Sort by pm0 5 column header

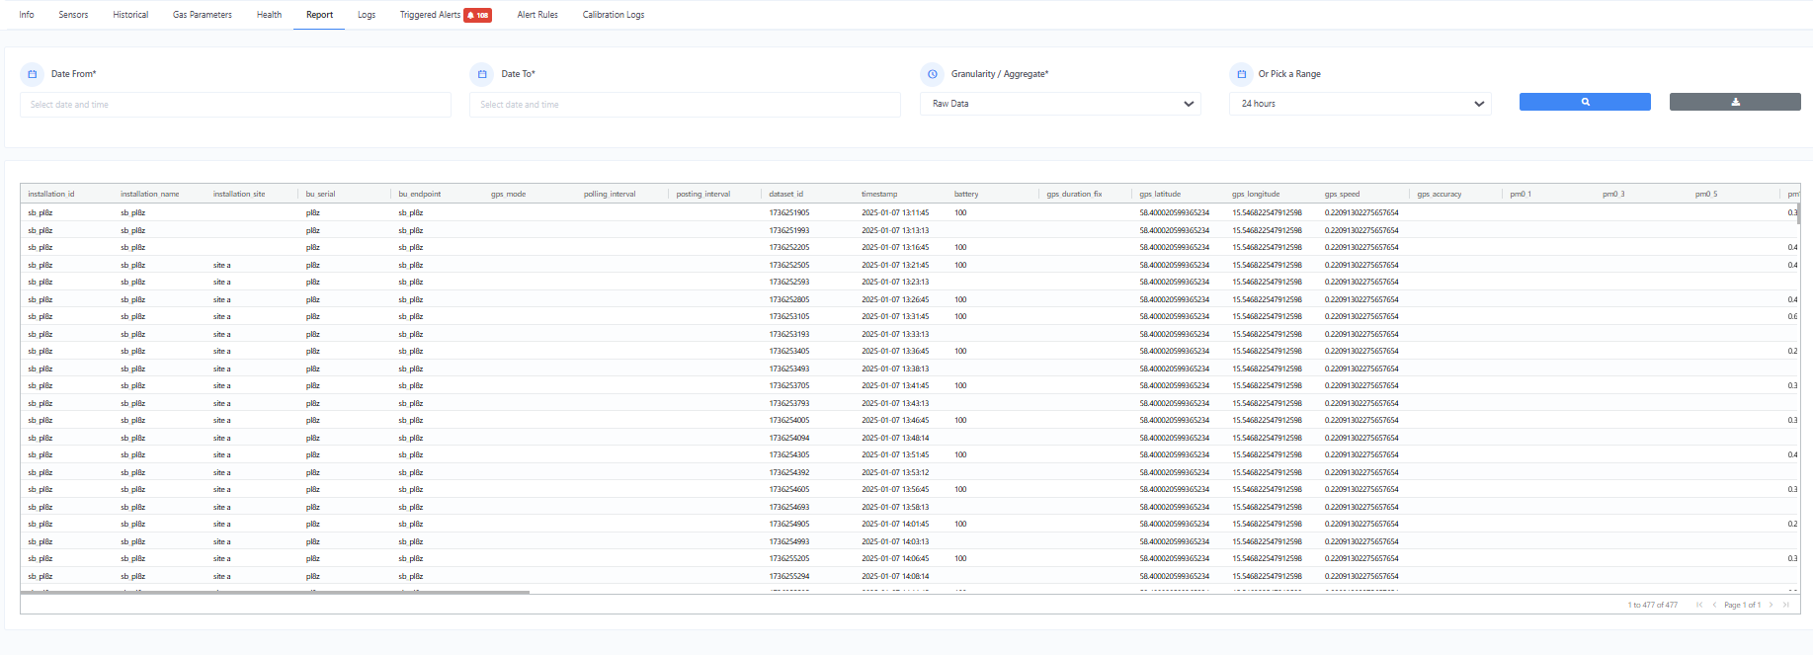(x=1706, y=195)
